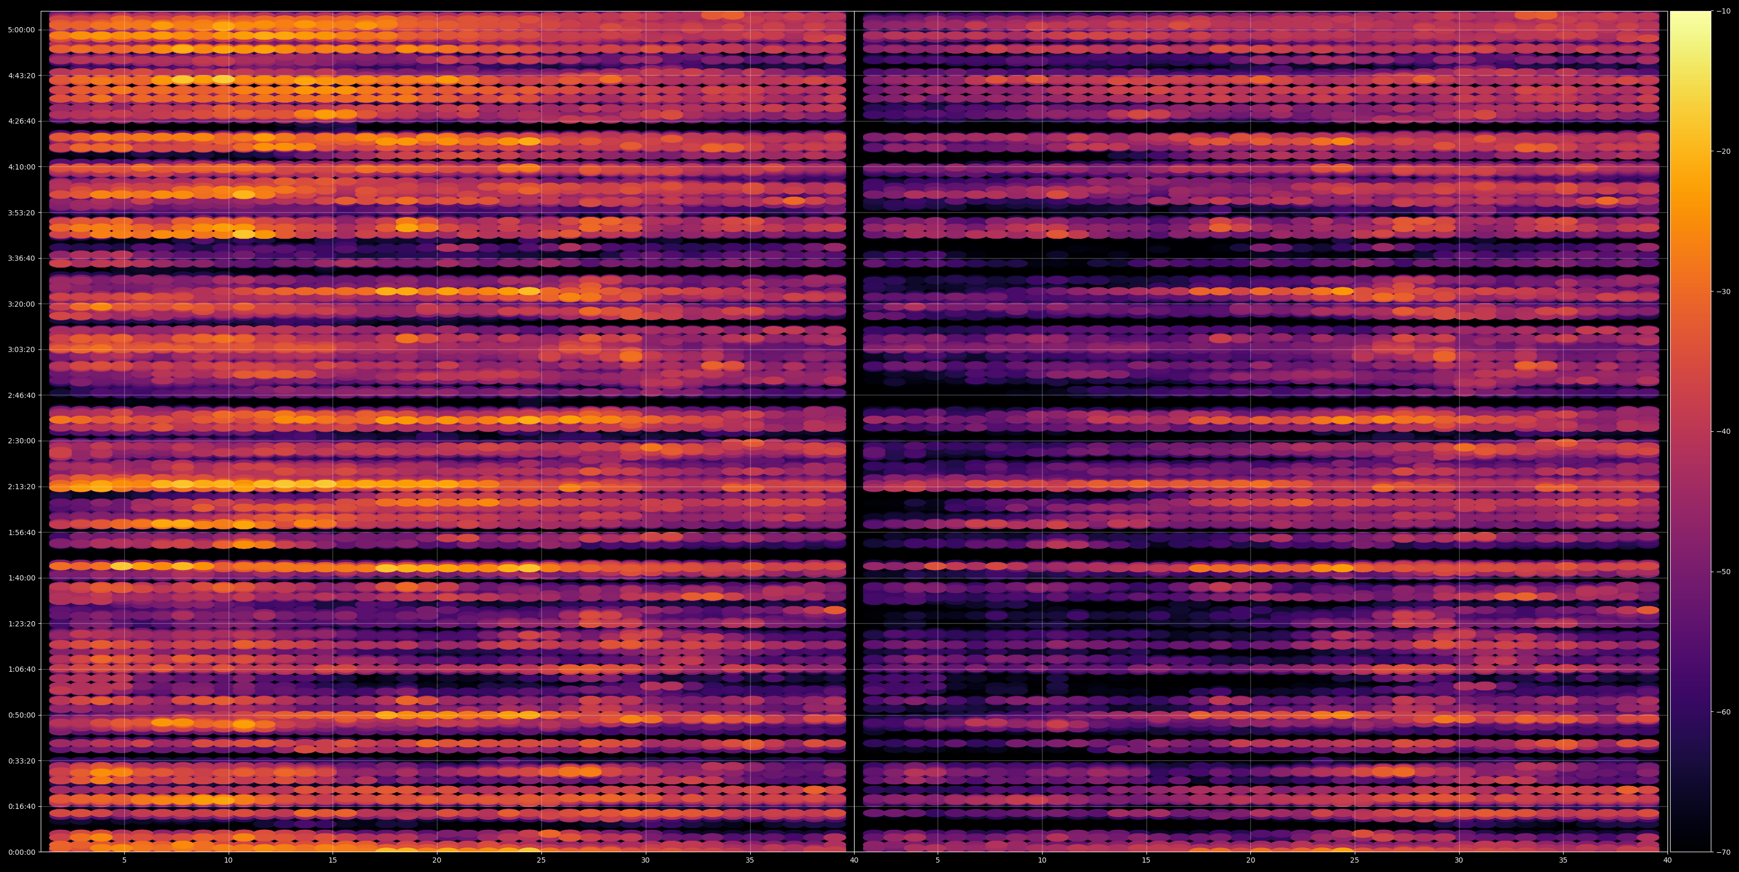Click the 2:13:20 y-axis tick label
Screen dimensions: 1739x872
click(x=21, y=487)
